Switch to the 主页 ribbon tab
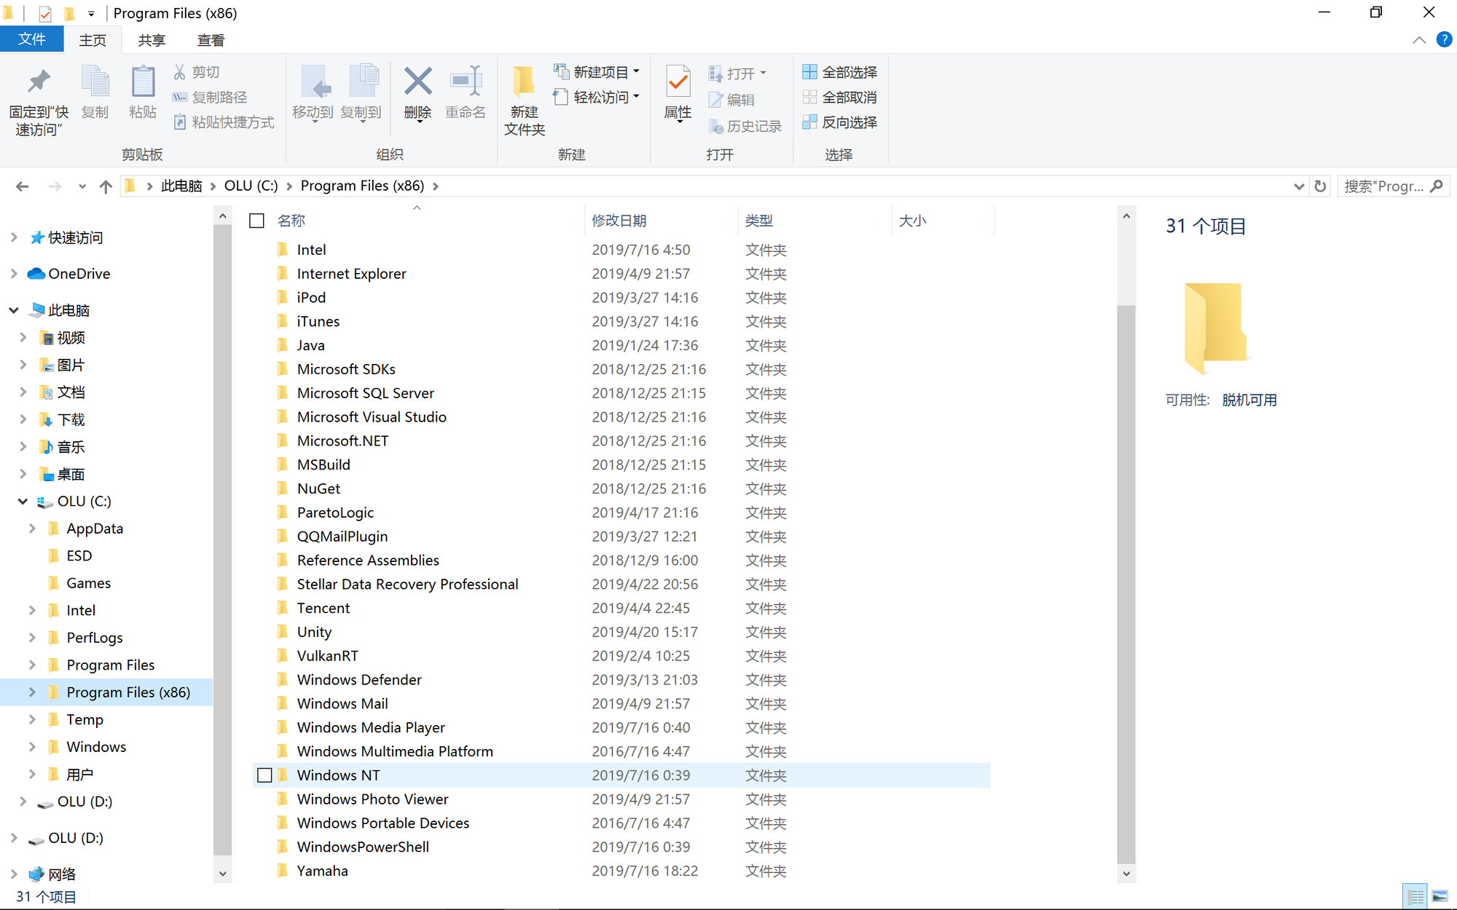The height and width of the screenshot is (910, 1457). [x=93, y=40]
